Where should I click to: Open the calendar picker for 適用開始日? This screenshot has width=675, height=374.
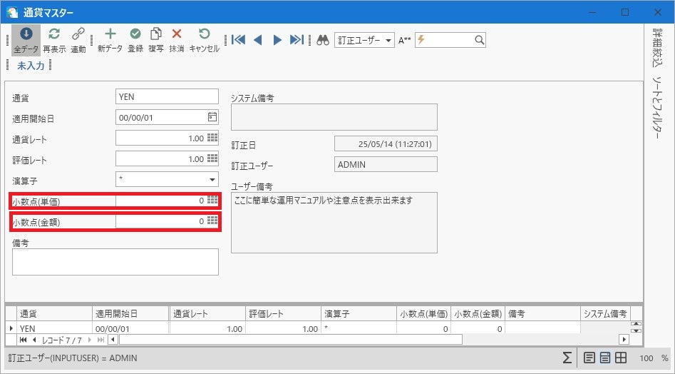(x=212, y=117)
